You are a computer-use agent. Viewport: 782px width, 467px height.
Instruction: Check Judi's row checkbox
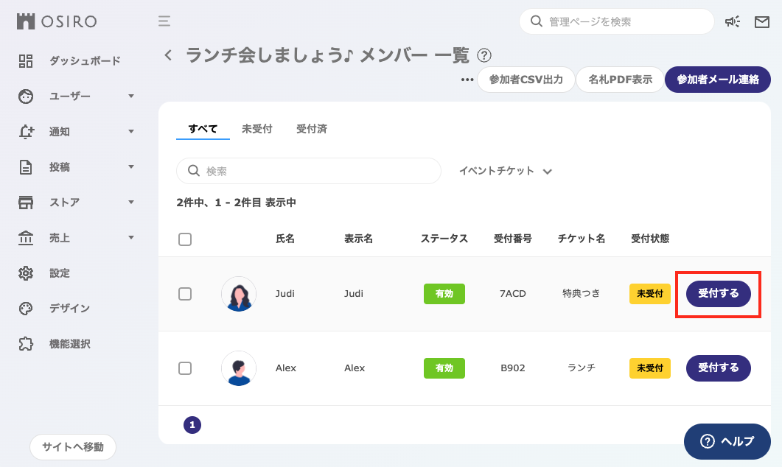point(186,294)
